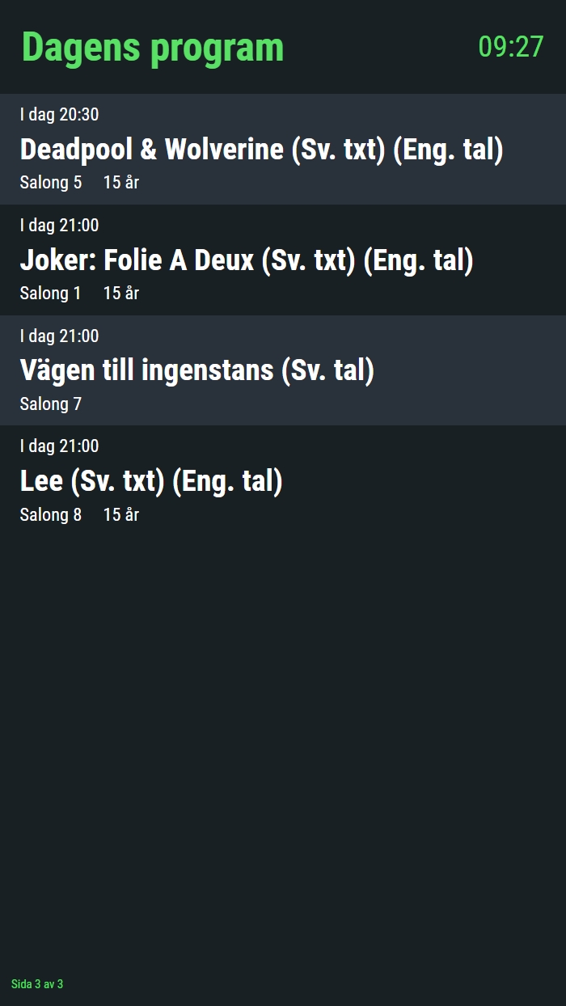Viewport: 566px width, 1006px height.
Task: Click the 15 år rating beside Salong 1
Action: tap(121, 294)
